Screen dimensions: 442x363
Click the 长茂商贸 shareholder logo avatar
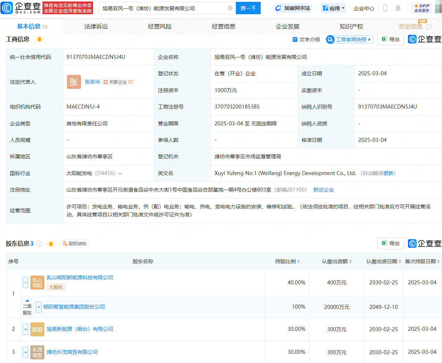[x=37, y=352]
